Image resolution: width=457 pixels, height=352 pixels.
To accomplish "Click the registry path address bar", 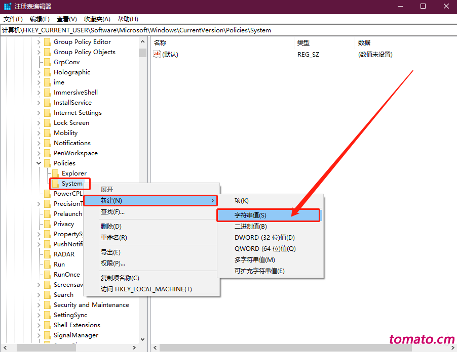I will coord(228,30).
